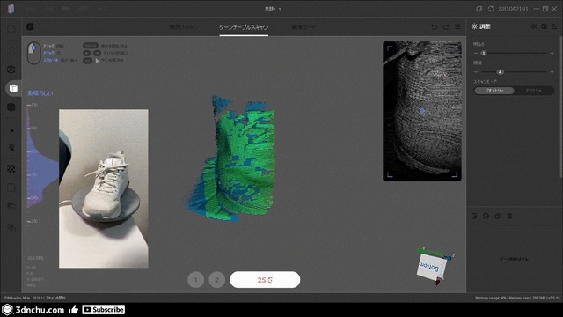Viewport: 563px width, 317px height.
Task: Click the empty square sidebar icon
Action: tap(11, 188)
